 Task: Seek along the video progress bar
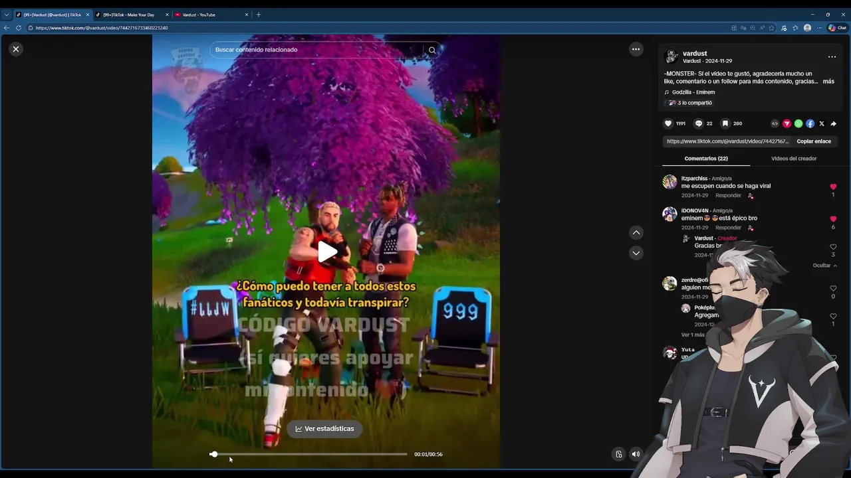(309, 454)
